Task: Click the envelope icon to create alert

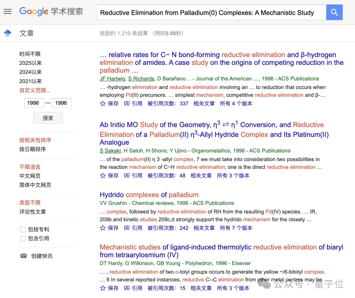Action: pos(24,256)
